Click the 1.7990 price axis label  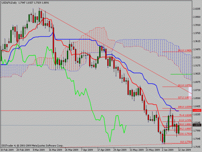[197, 131]
